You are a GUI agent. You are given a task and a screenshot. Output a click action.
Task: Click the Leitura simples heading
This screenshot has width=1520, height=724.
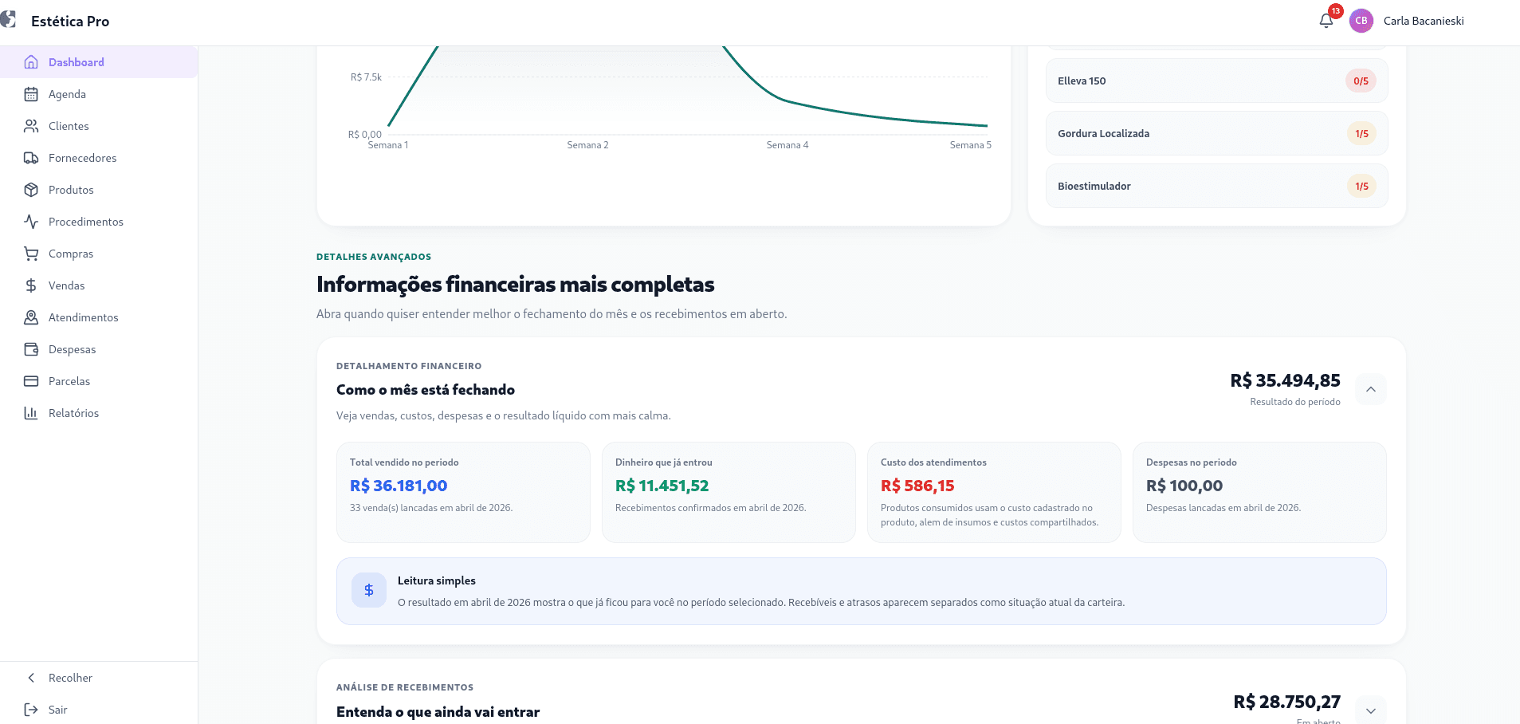coord(437,580)
